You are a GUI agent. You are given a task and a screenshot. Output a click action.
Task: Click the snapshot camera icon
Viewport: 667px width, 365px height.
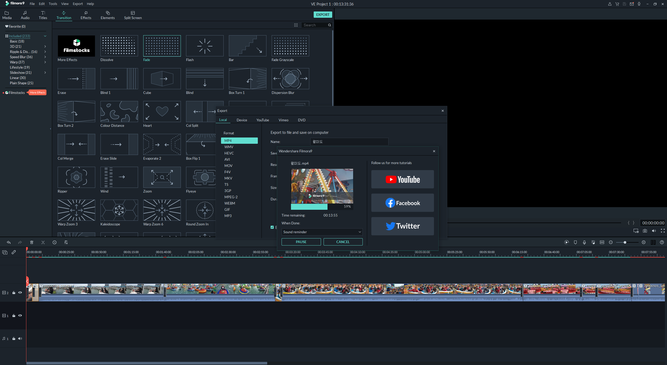tap(645, 231)
